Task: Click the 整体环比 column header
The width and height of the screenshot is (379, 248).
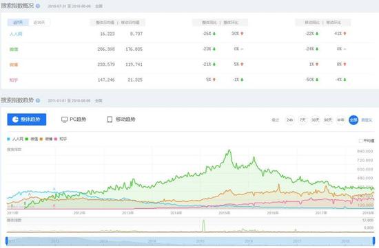Action: coord(231,23)
